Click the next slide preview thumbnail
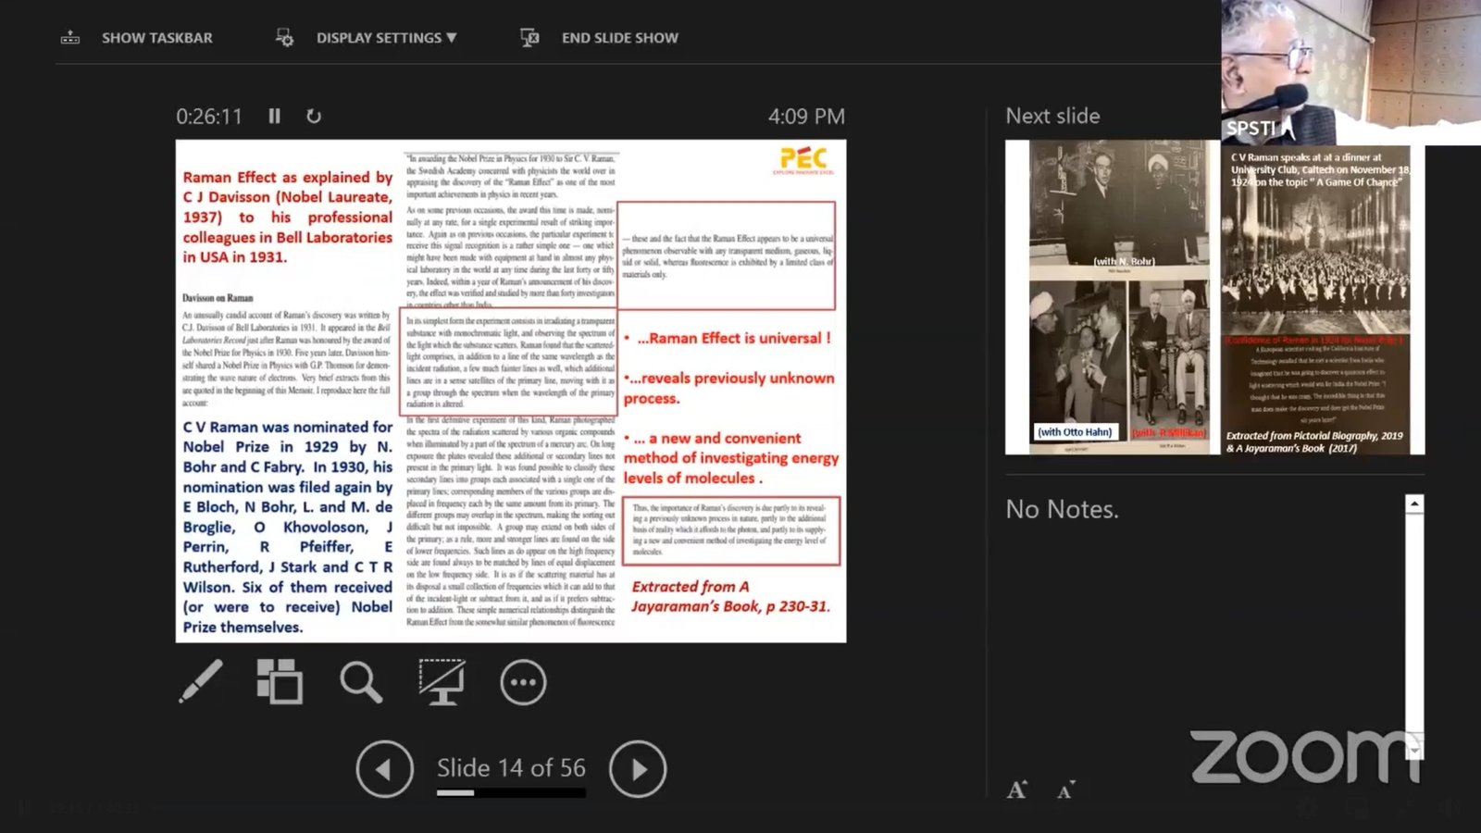 1213,297
